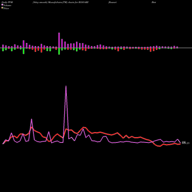Click the 'Daily PVM' title text

click(x=7, y=2)
